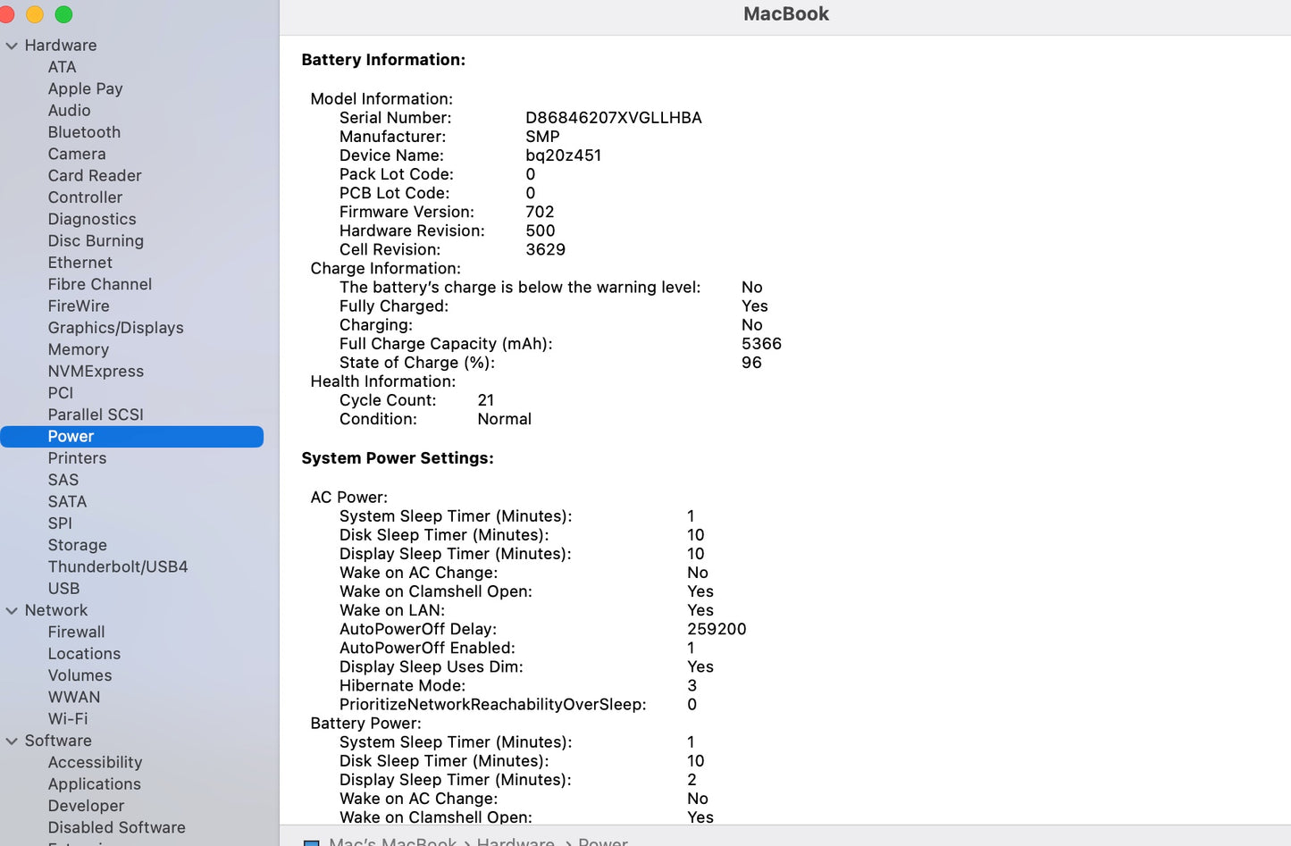Viewport: 1291px width, 846px height.
Task: Click Mac's MacBook in the path bar
Action: [x=392, y=842]
